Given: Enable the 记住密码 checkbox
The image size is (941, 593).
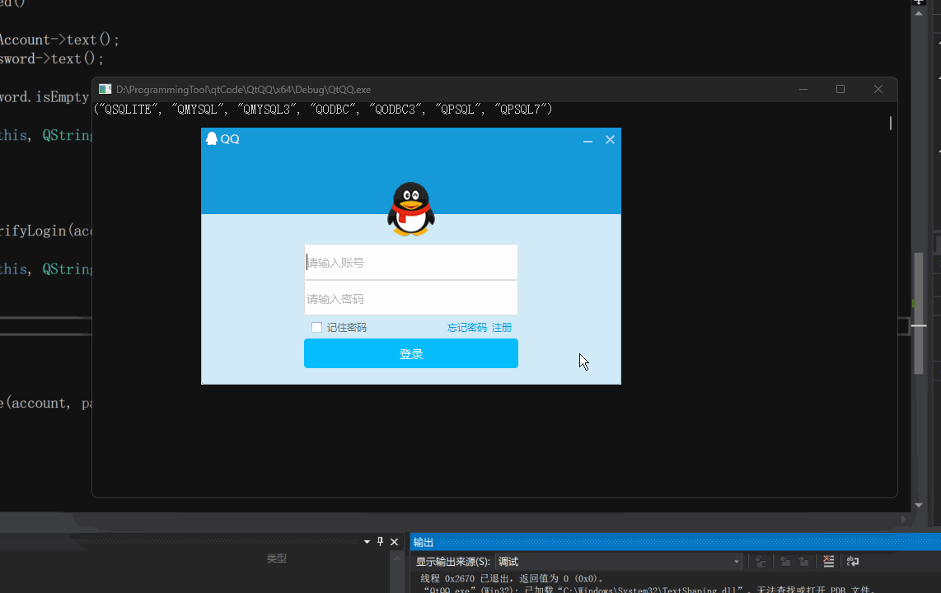Looking at the screenshot, I should (317, 327).
